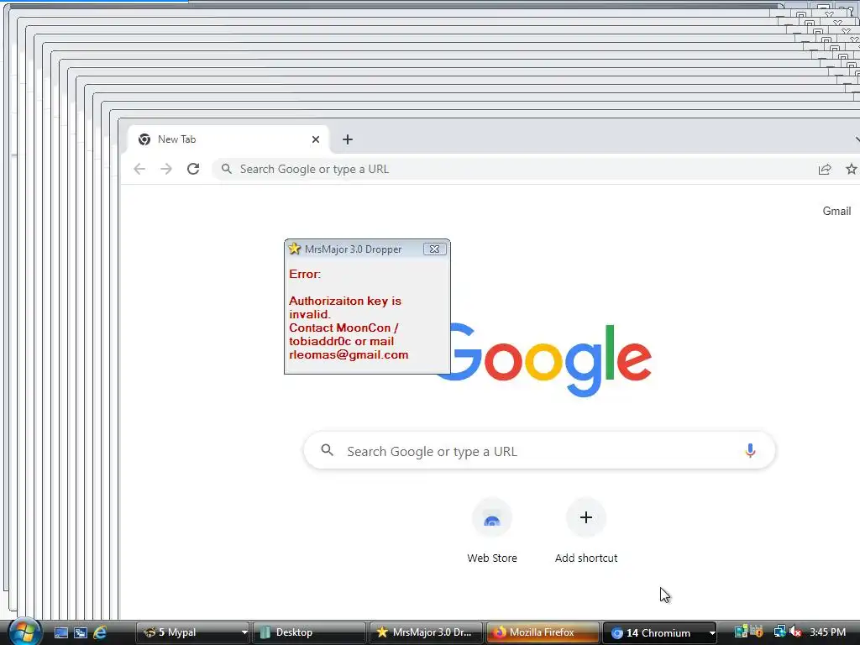Click the network tray icon

(779, 632)
